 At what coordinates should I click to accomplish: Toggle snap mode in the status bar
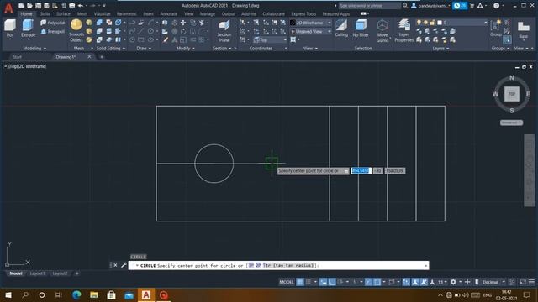click(x=309, y=282)
